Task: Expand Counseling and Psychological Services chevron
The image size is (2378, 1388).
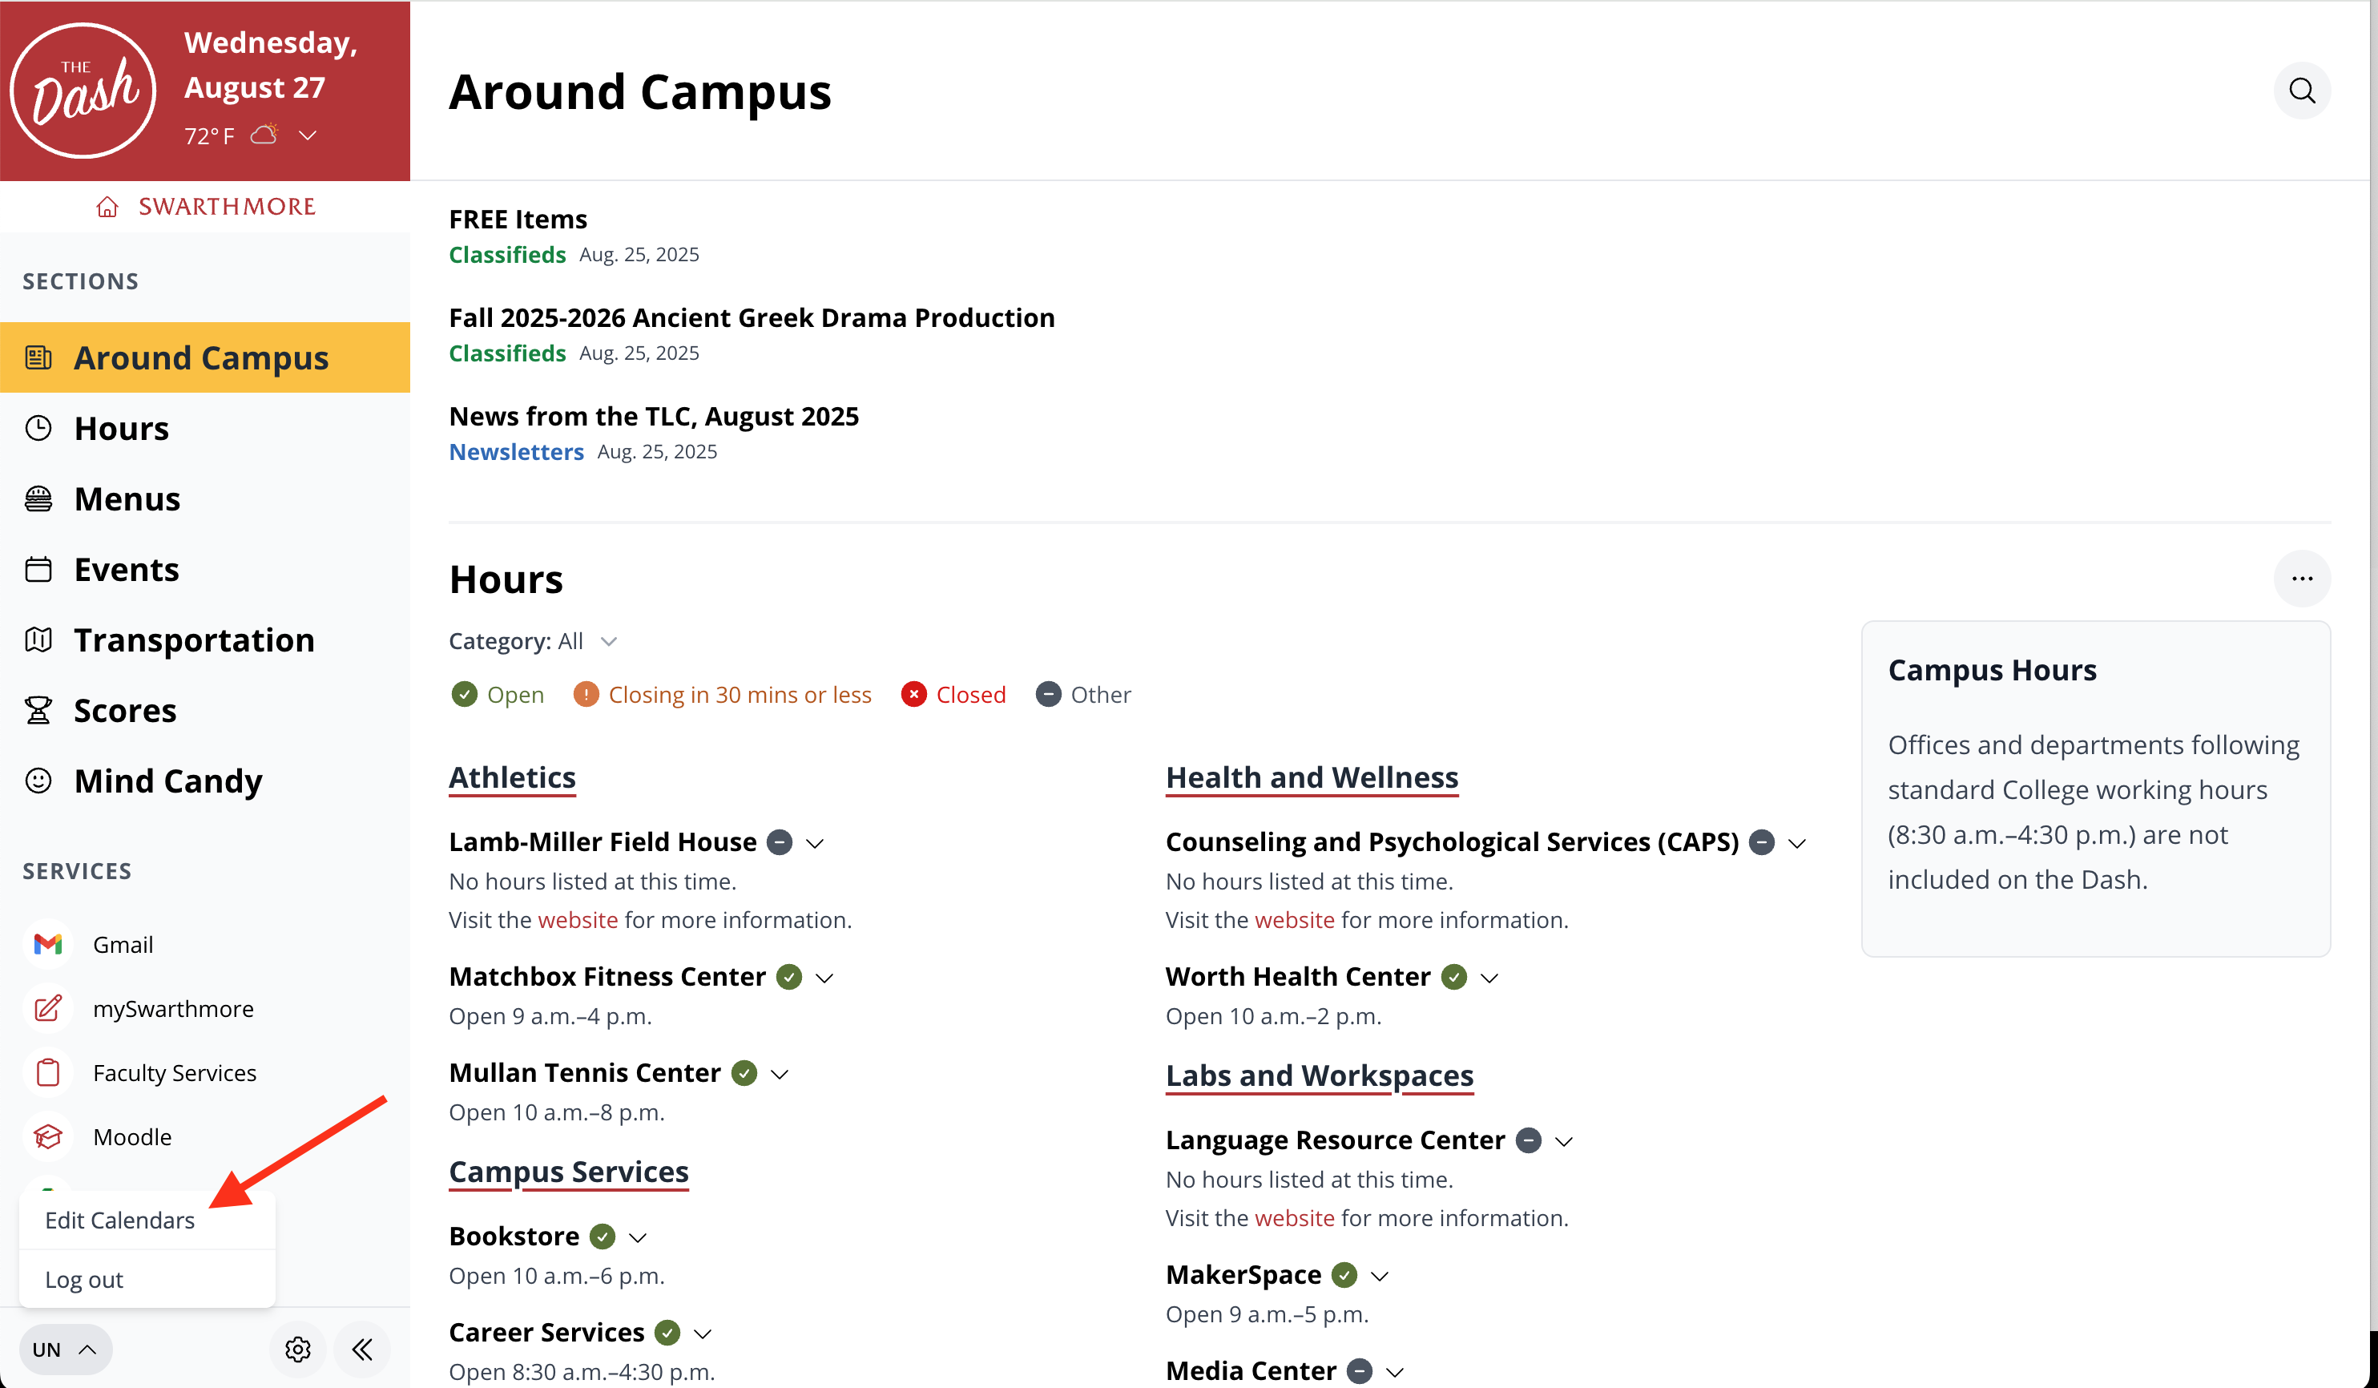Action: tap(1796, 842)
